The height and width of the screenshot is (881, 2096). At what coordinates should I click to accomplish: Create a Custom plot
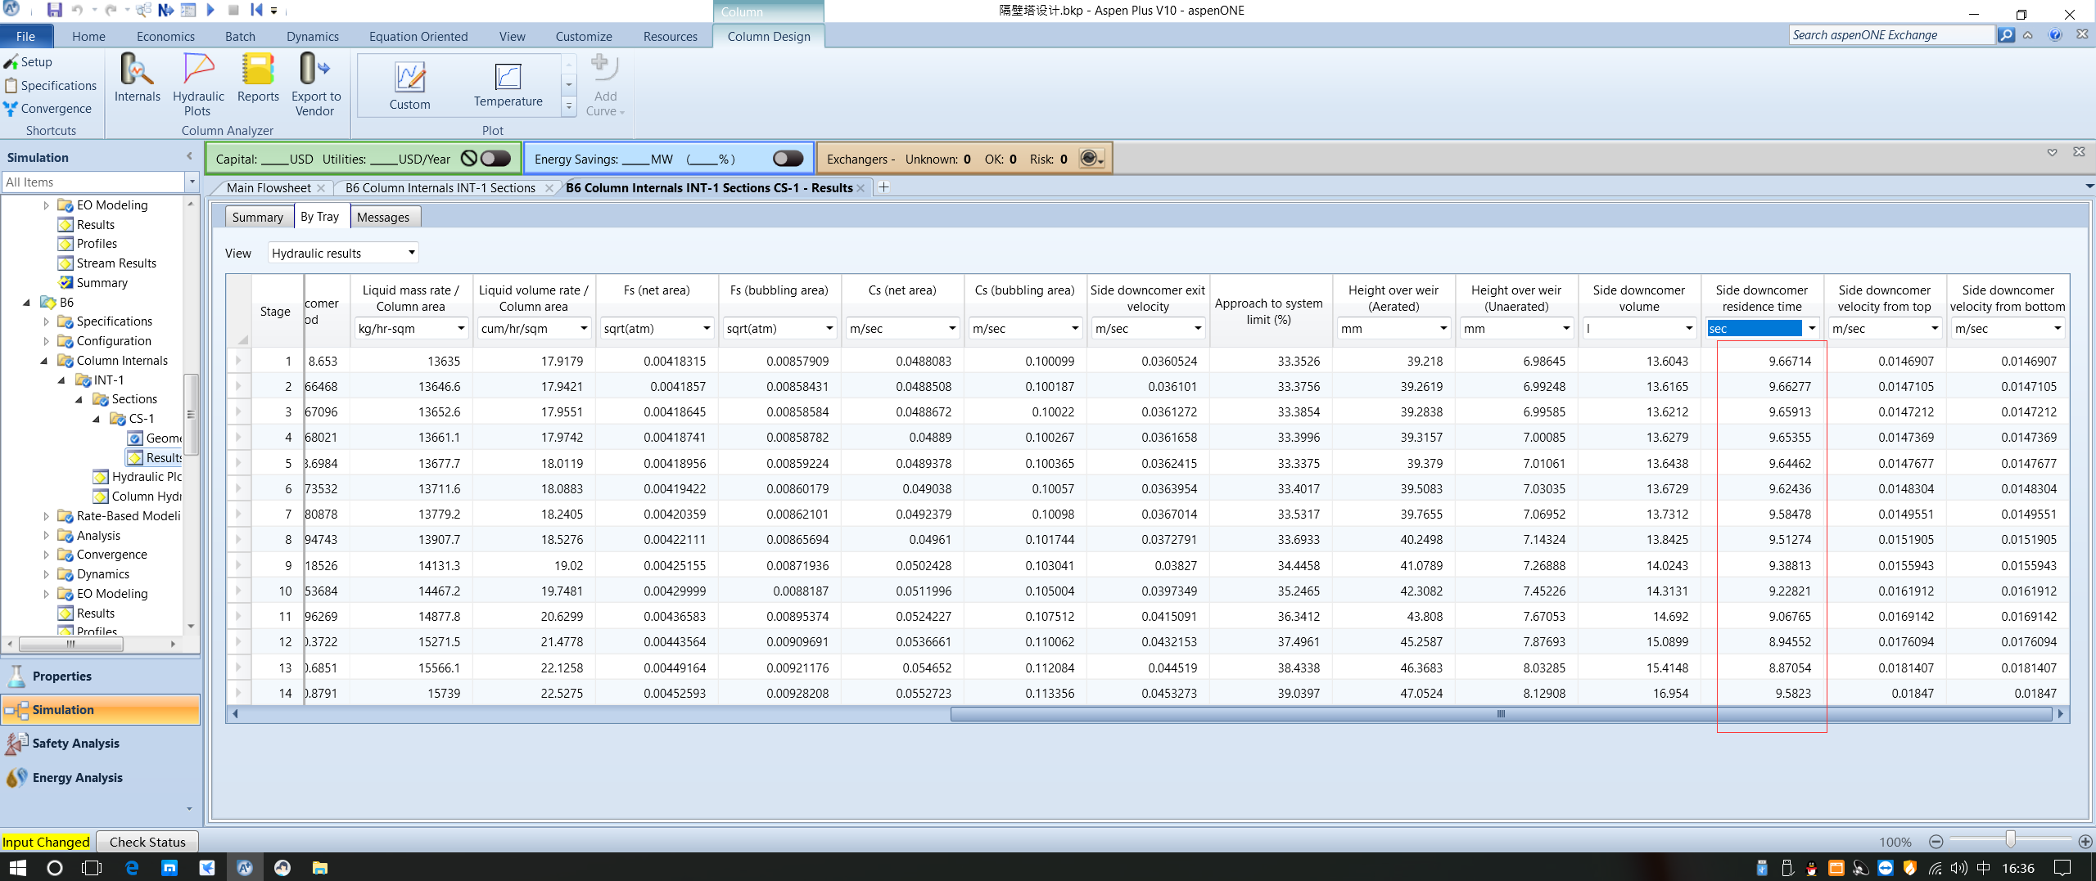coord(409,86)
